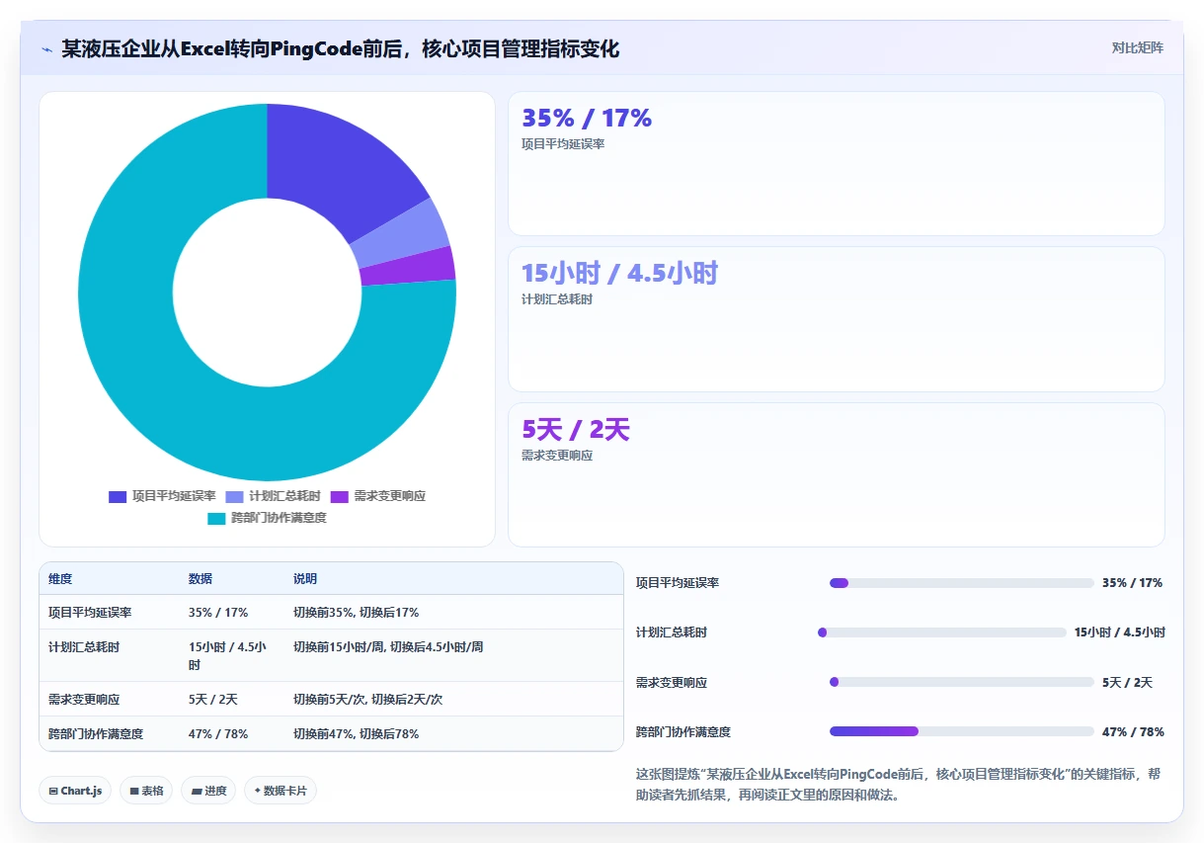Image resolution: width=1204 pixels, height=843 pixels.
Task: Click the 维度 column header
Action: [60, 579]
